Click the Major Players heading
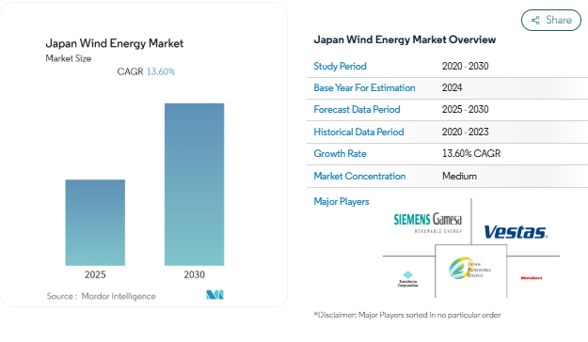Image resolution: width=588 pixels, height=342 pixels. click(342, 201)
